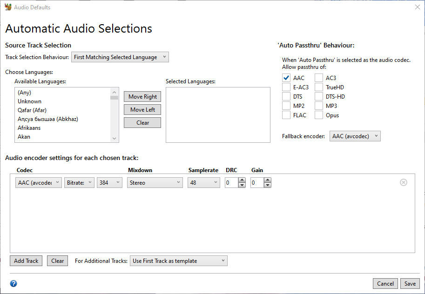Allow FLAC passthru
425x294 pixels.
pos(286,115)
